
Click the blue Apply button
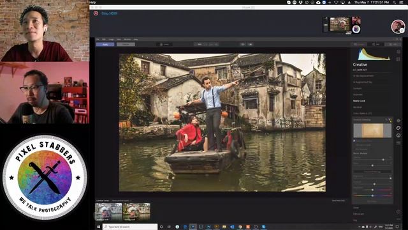pos(105,44)
